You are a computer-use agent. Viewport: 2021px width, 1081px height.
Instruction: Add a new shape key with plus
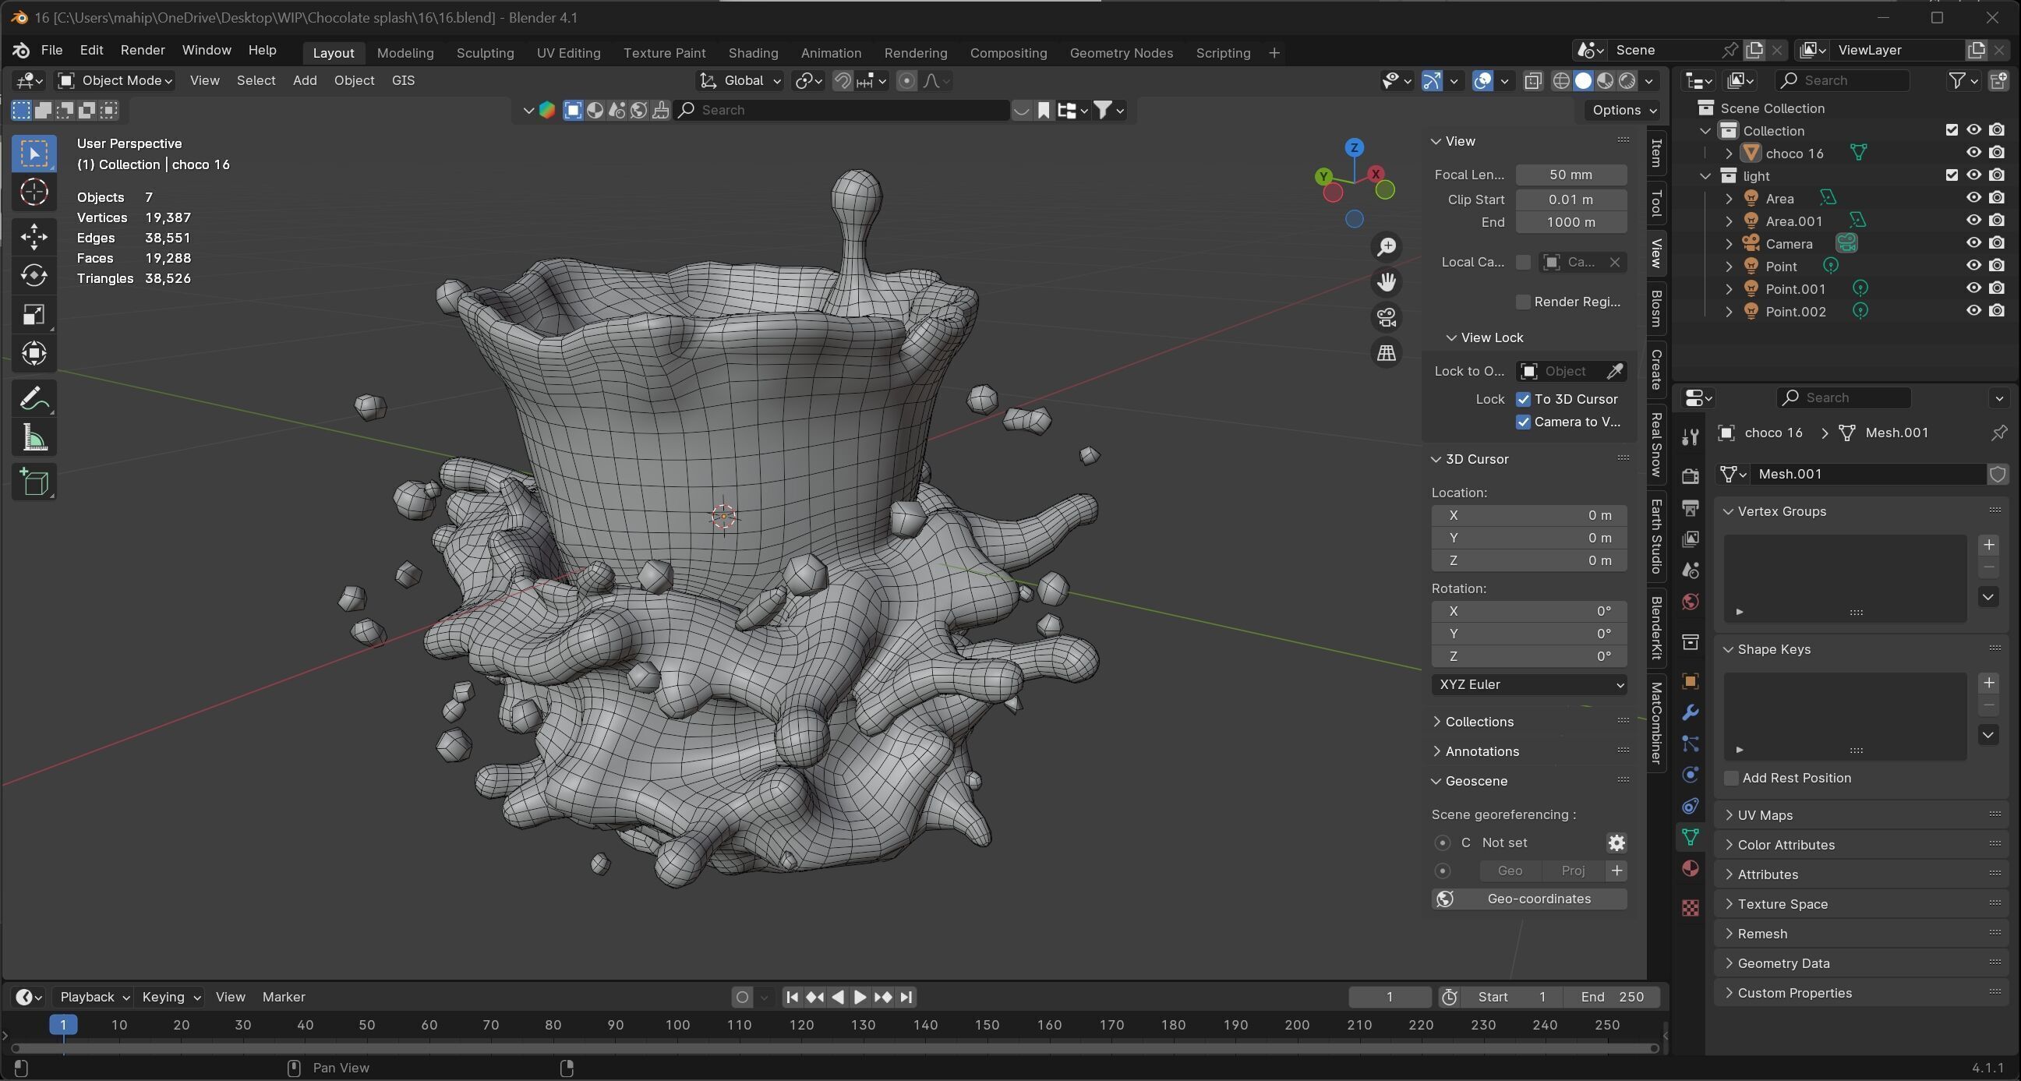tap(1988, 683)
